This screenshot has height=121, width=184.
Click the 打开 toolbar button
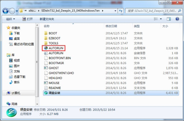coord(28,19)
